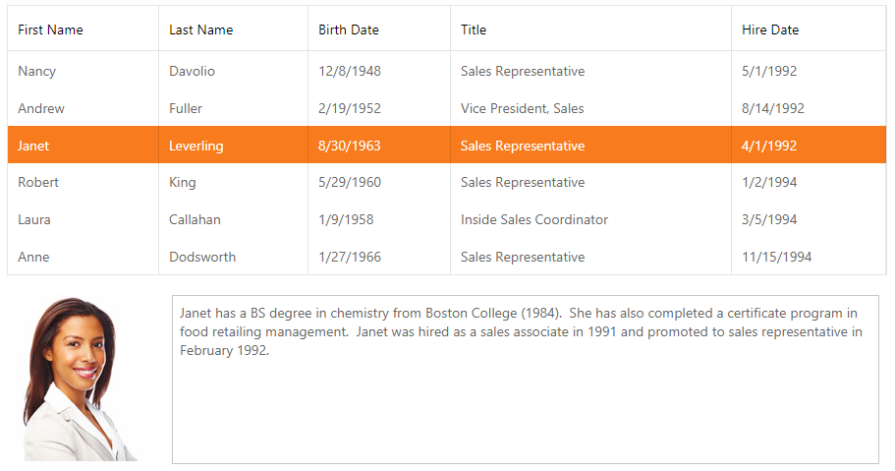Select the Inside Sales Coordinator cell
The image size is (895, 471).
[x=590, y=219]
